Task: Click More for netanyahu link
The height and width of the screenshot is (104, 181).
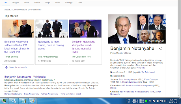Action: 18,67
